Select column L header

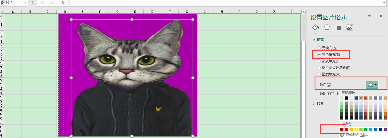coord(205,12)
